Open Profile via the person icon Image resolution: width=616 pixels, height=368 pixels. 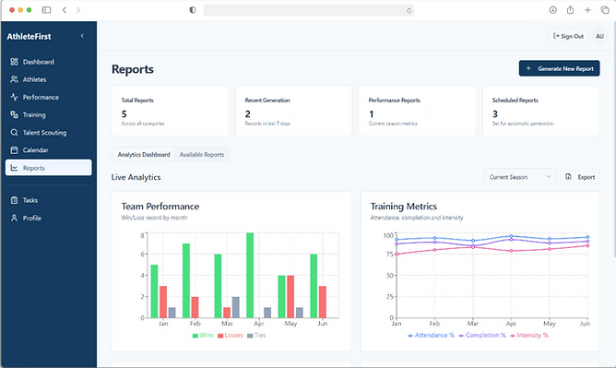click(x=14, y=218)
